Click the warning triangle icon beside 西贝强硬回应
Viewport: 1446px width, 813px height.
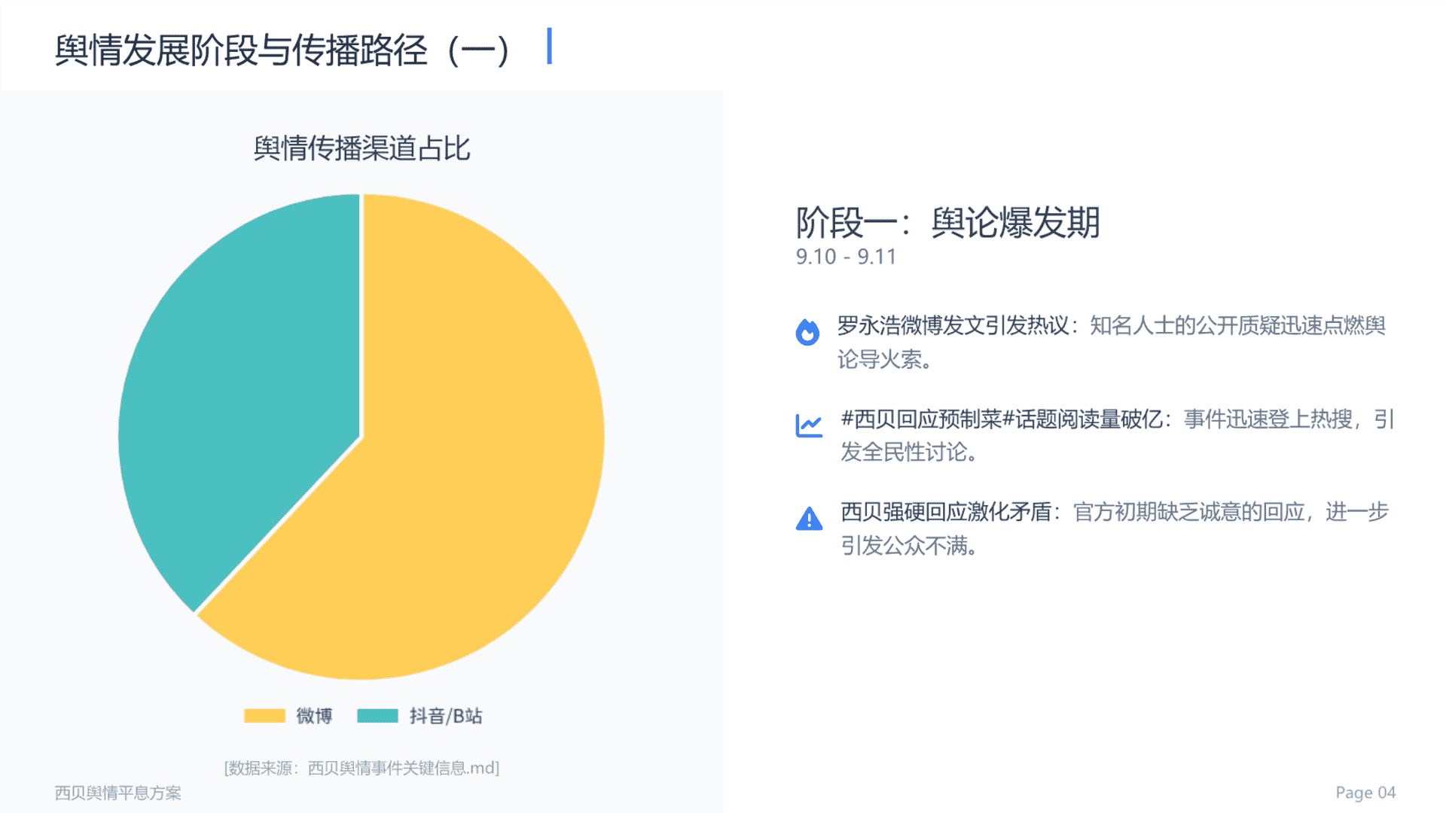pyautogui.click(x=809, y=519)
